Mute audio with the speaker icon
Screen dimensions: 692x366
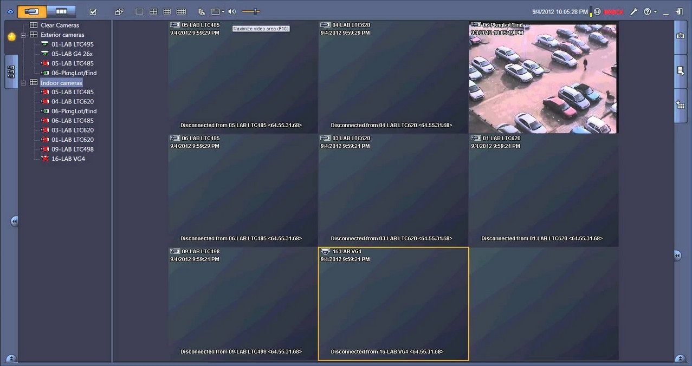[232, 11]
